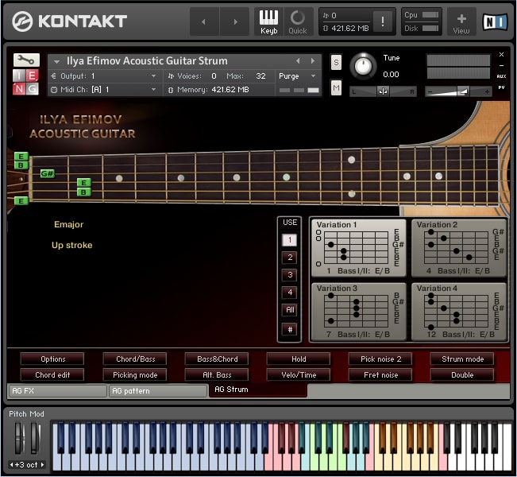Open the Quick load browser
This screenshot has height=477, width=517.
[297, 21]
